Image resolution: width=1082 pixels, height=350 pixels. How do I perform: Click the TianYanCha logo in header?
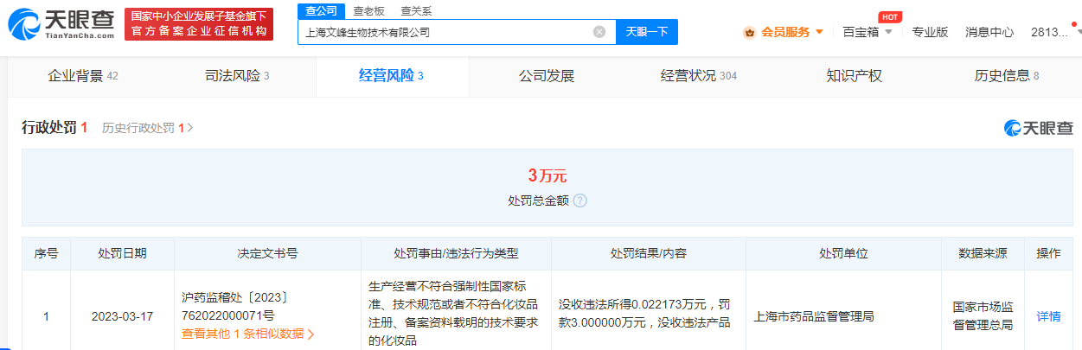coord(61,24)
